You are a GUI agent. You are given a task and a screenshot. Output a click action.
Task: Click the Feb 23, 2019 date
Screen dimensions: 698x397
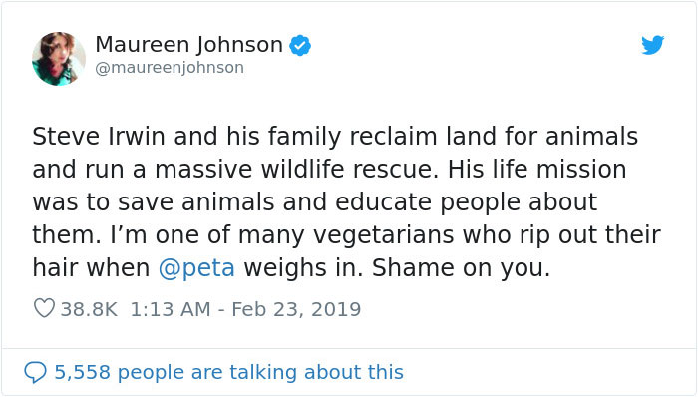pyautogui.click(x=296, y=310)
